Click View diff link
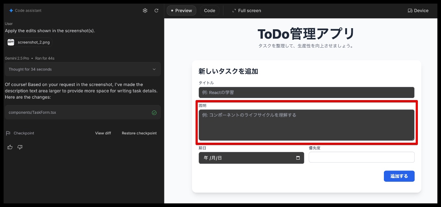Image resolution: width=441 pixels, height=207 pixels. [103, 133]
